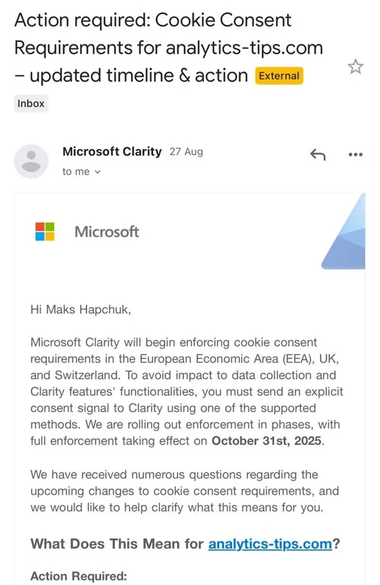Click the four-color Microsoft logo
Image resolution: width=380 pixels, height=585 pixels.
tap(45, 231)
